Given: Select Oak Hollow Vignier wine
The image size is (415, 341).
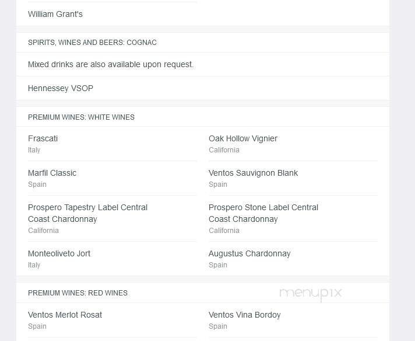Looking at the screenshot, I should click(243, 138).
